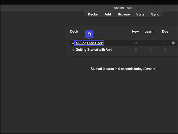The height and width of the screenshot is (134, 178).
Task: View the Stats page
Action: point(140,14)
